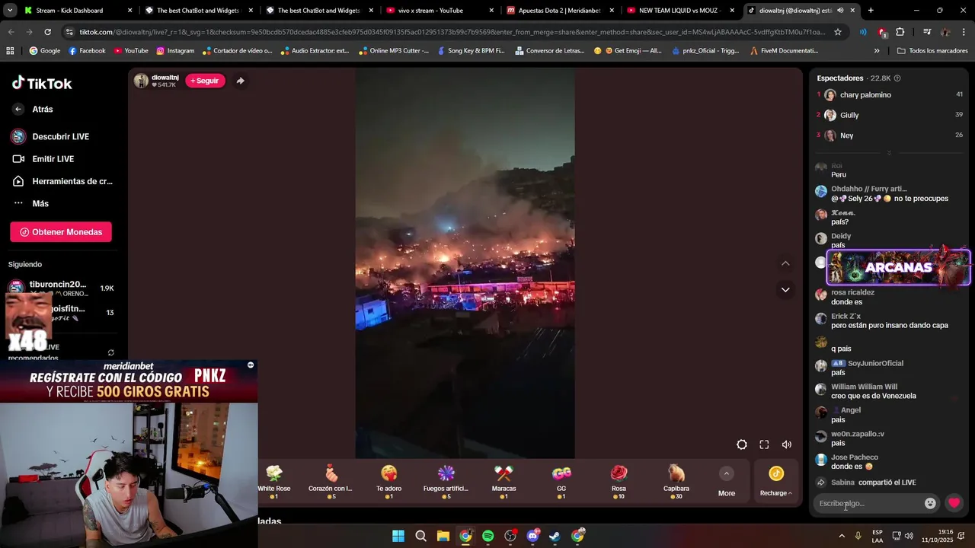Open Emitir LIVE in sidebar
This screenshot has height=548, width=975.
(x=43, y=159)
